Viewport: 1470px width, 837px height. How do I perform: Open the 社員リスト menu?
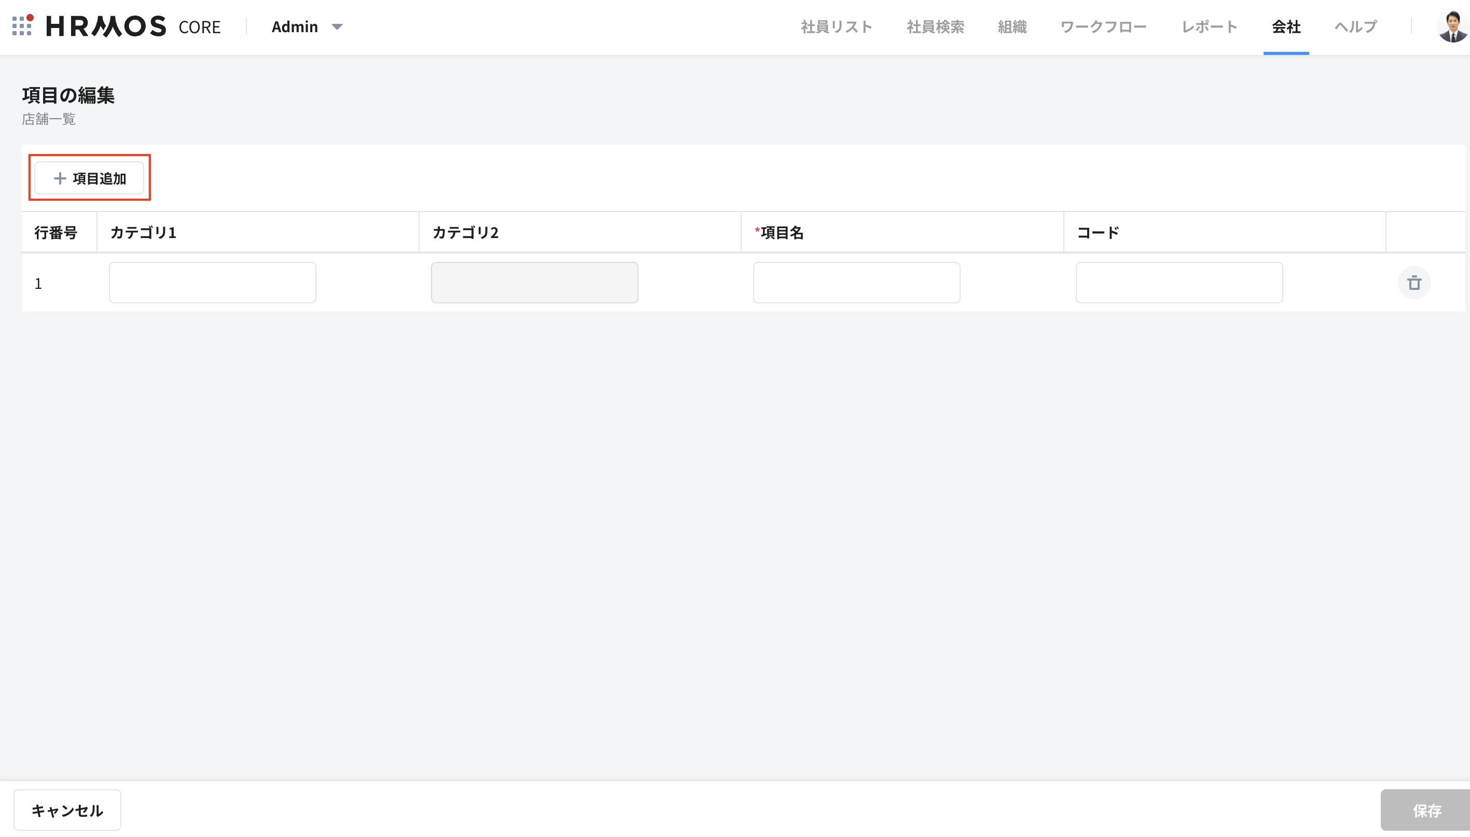point(837,27)
